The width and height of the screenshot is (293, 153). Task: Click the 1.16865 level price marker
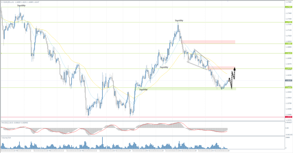288,44
